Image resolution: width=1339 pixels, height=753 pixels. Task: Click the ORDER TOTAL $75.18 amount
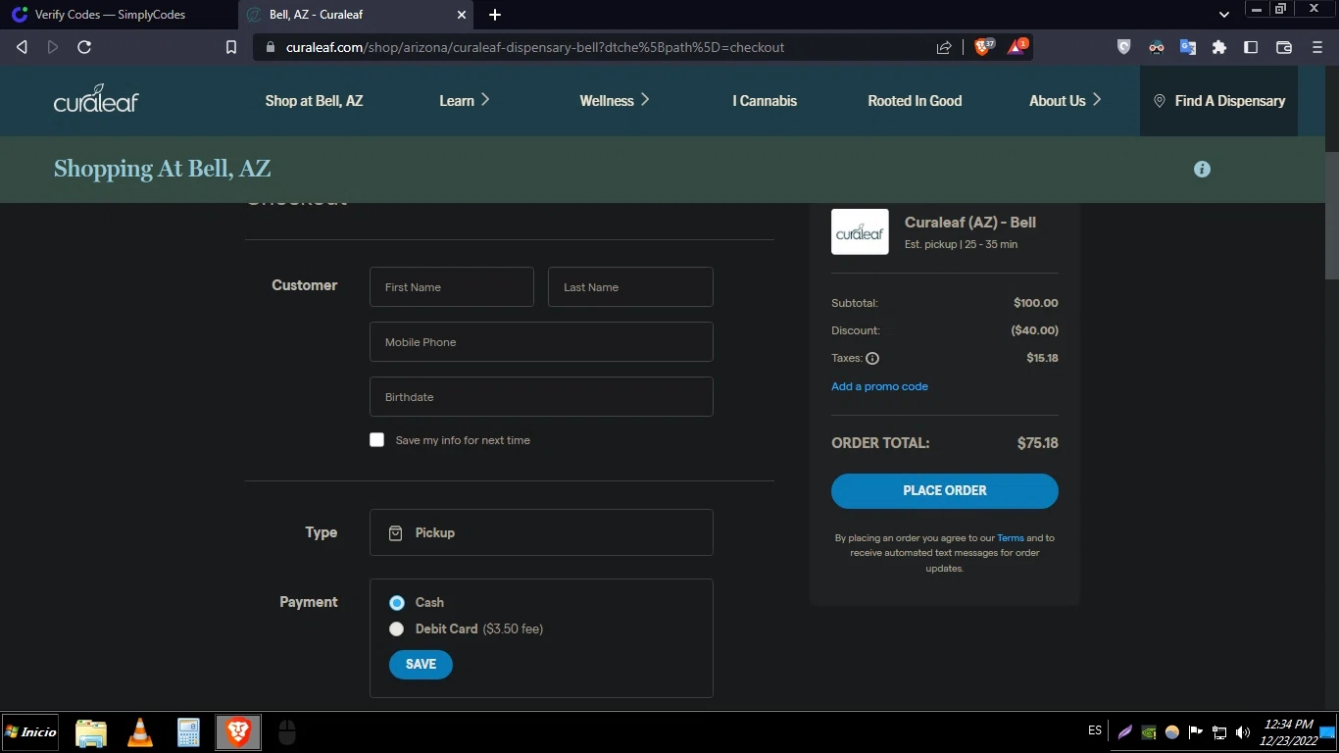(1037, 443)
